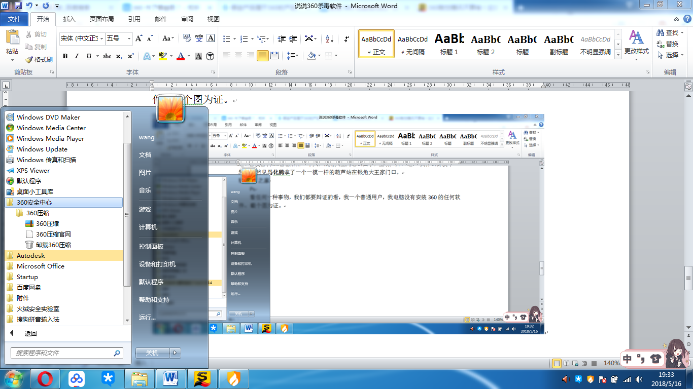Click the Distributed alignment icon
This screenshot has height=389, width=693.
click(x=274, y=56)
